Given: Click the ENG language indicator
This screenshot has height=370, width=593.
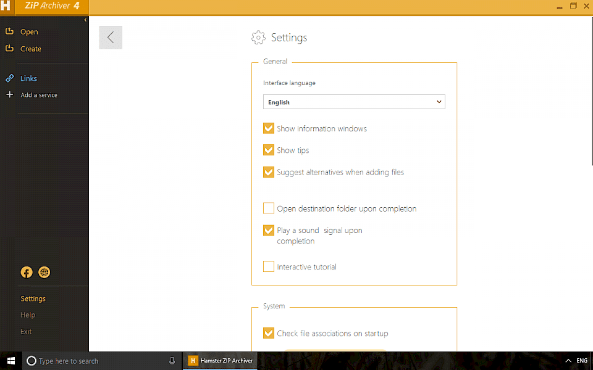Looking at the screenshot, I should tap(582, 361).
